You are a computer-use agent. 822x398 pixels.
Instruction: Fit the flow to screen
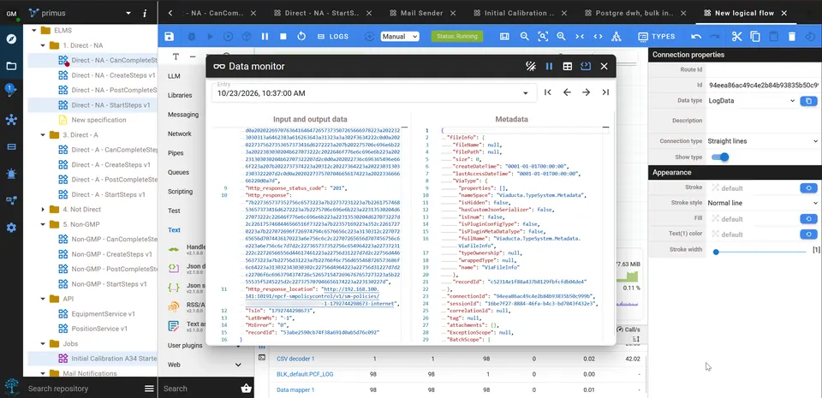pos(543,36)
